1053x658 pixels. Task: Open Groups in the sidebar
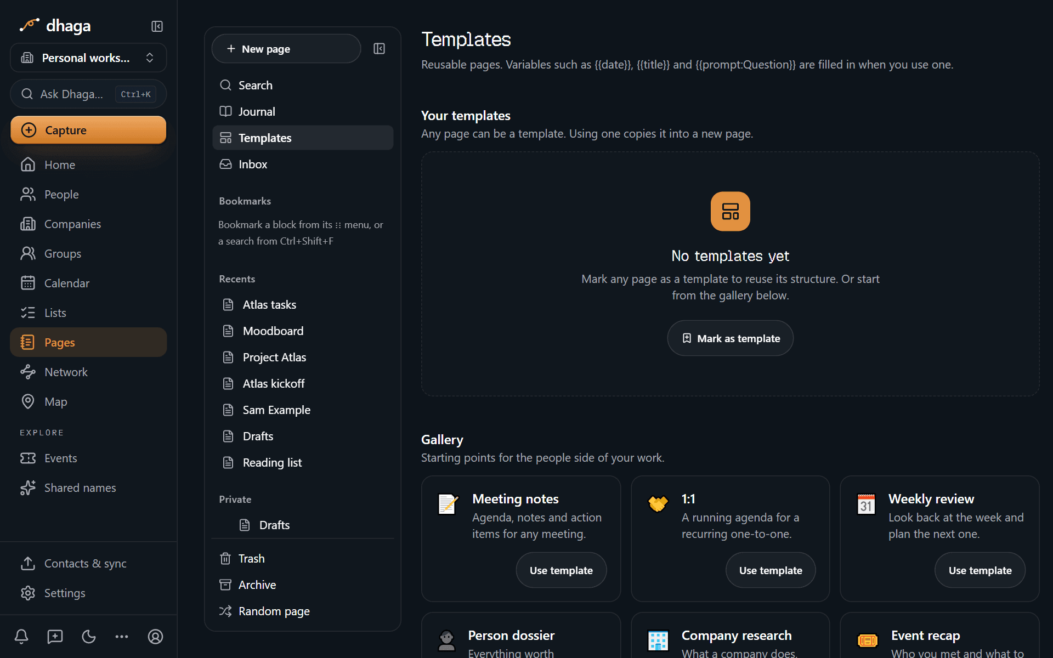click(88, 253)
